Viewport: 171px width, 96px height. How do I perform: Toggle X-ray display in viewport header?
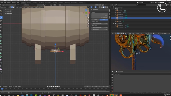[x=100, y=7]
